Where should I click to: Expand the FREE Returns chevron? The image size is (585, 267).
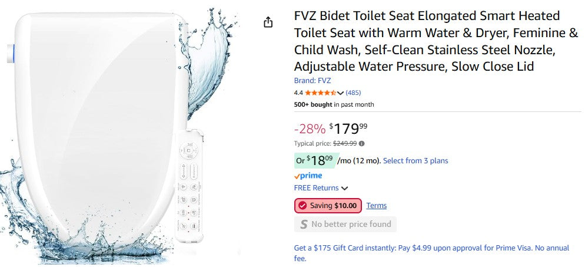(345, 188)
